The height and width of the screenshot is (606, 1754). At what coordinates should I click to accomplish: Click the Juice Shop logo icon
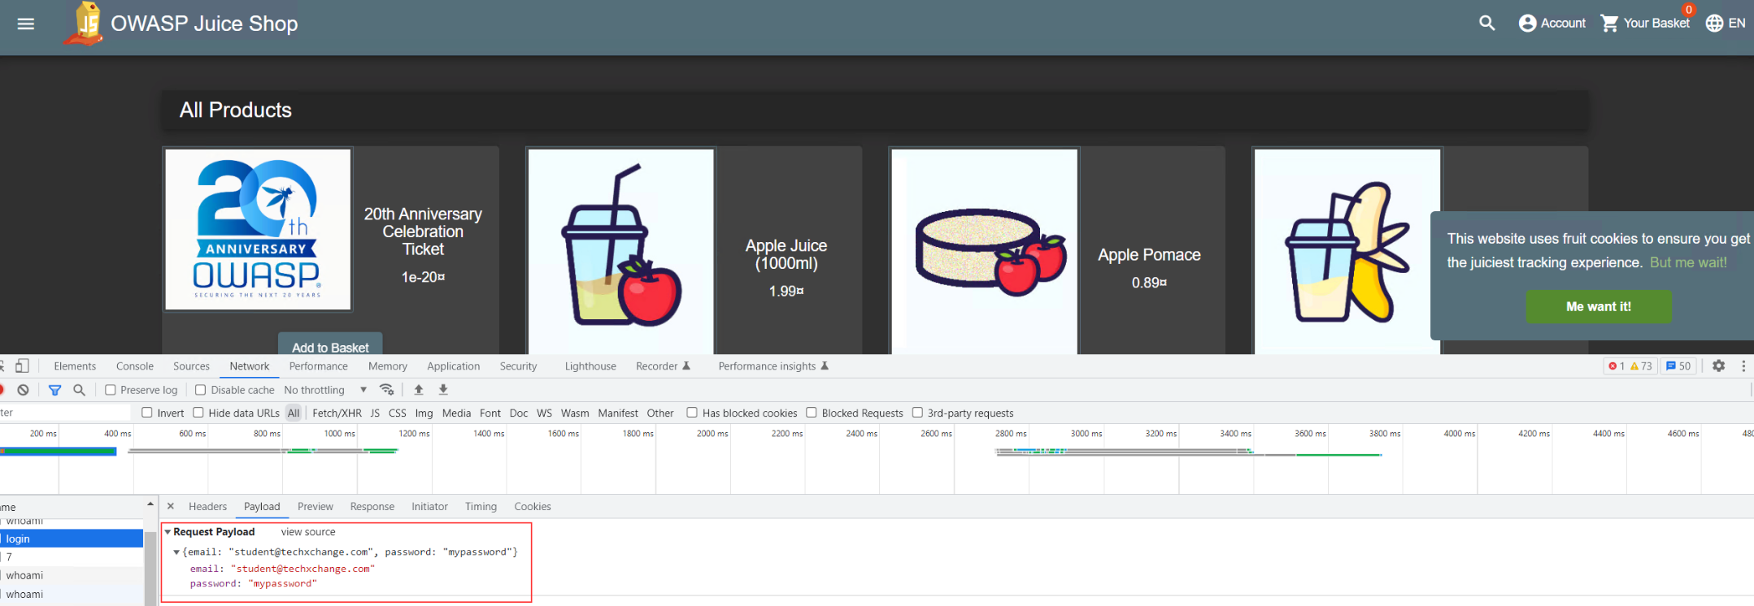click(x=84, y=24)
